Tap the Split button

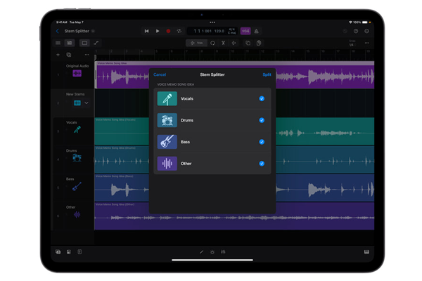coord(267,74)
